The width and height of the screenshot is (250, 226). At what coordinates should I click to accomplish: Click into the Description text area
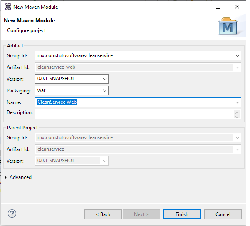click(x=133, y=114)
